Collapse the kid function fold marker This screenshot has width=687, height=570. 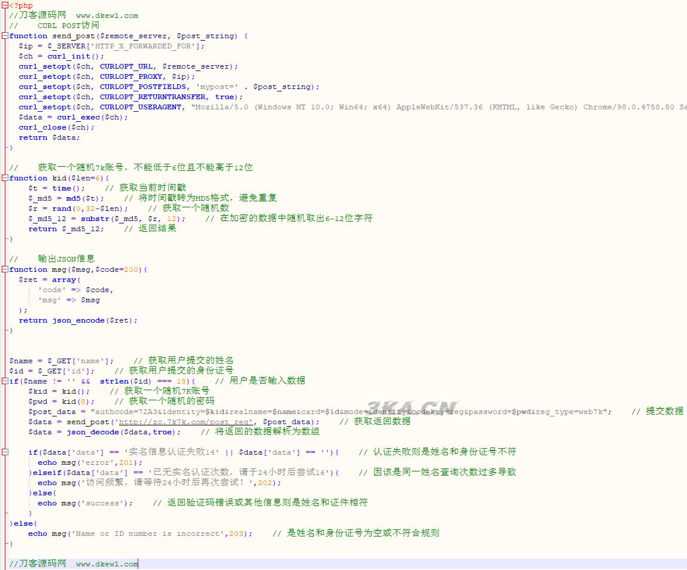point(4,178)
